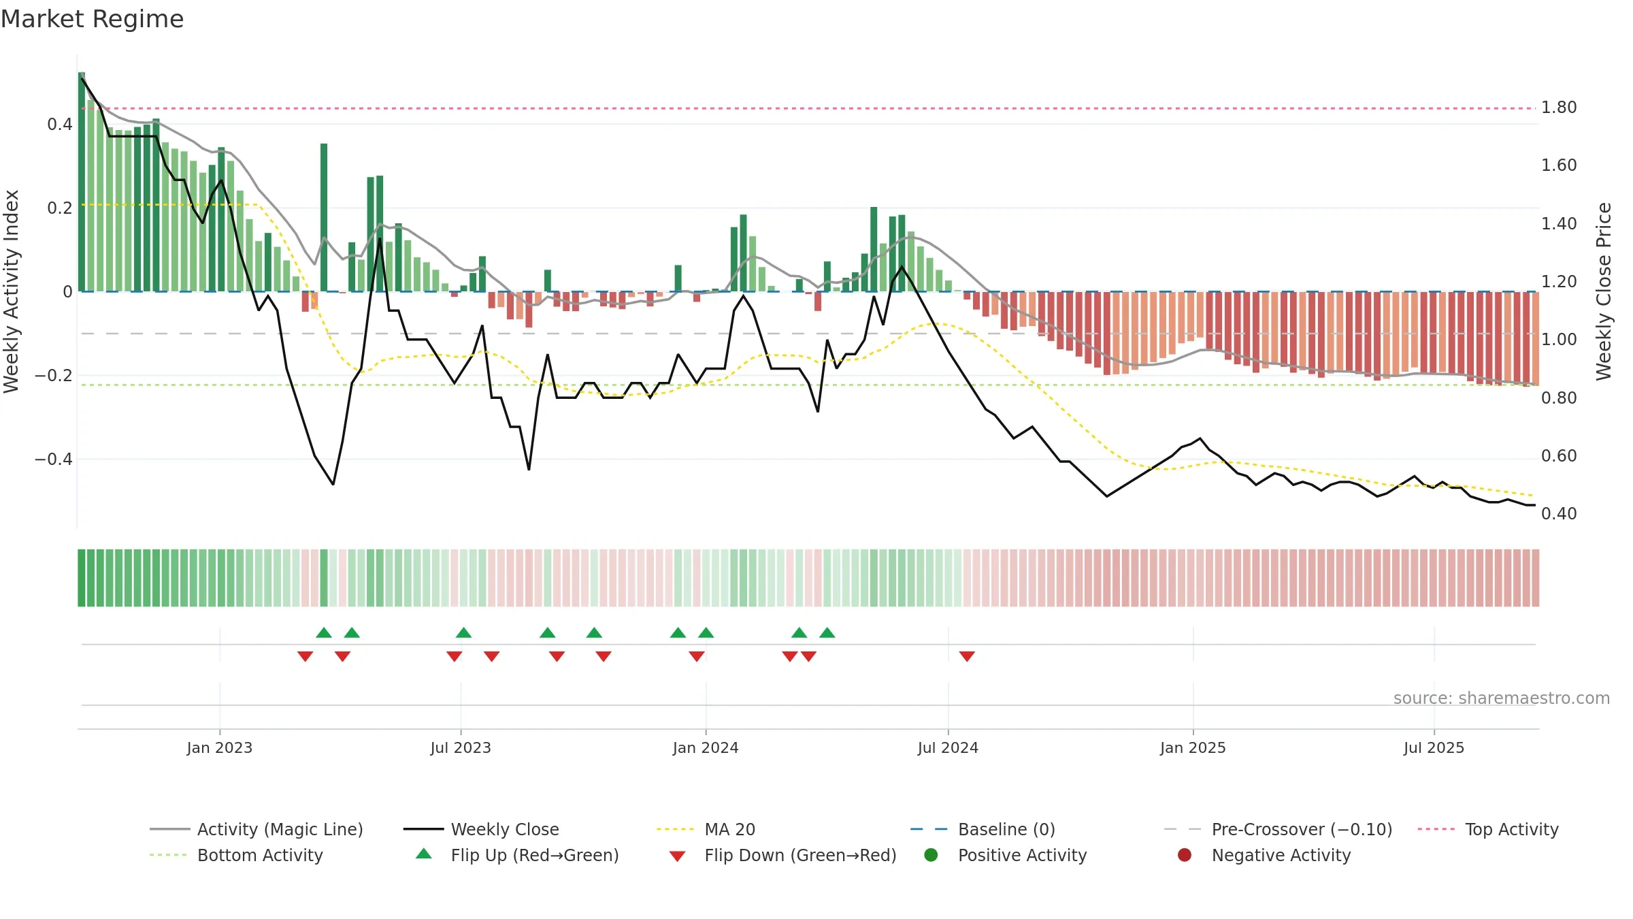
Task: Toggle the Activity (Magic Line) legend entry
Action: point(257,829)
